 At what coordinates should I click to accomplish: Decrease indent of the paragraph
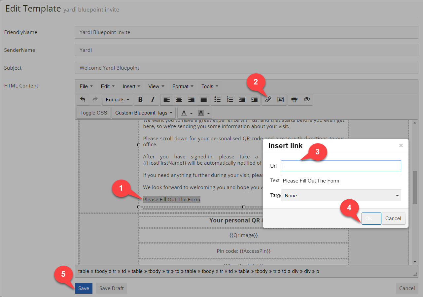(x=242, y=99)
